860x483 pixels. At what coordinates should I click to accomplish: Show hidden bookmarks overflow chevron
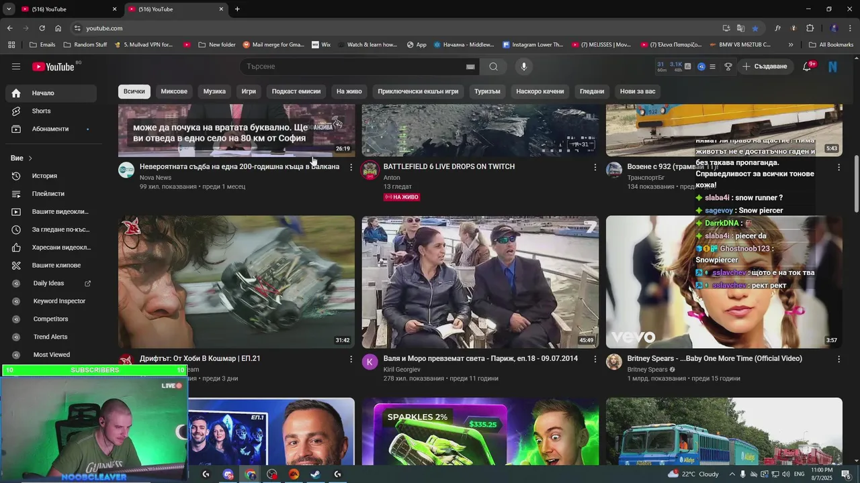(x=791, y=45)
